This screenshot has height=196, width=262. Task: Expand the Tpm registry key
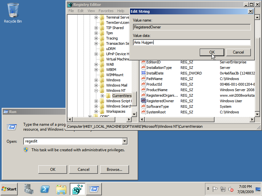96,33
